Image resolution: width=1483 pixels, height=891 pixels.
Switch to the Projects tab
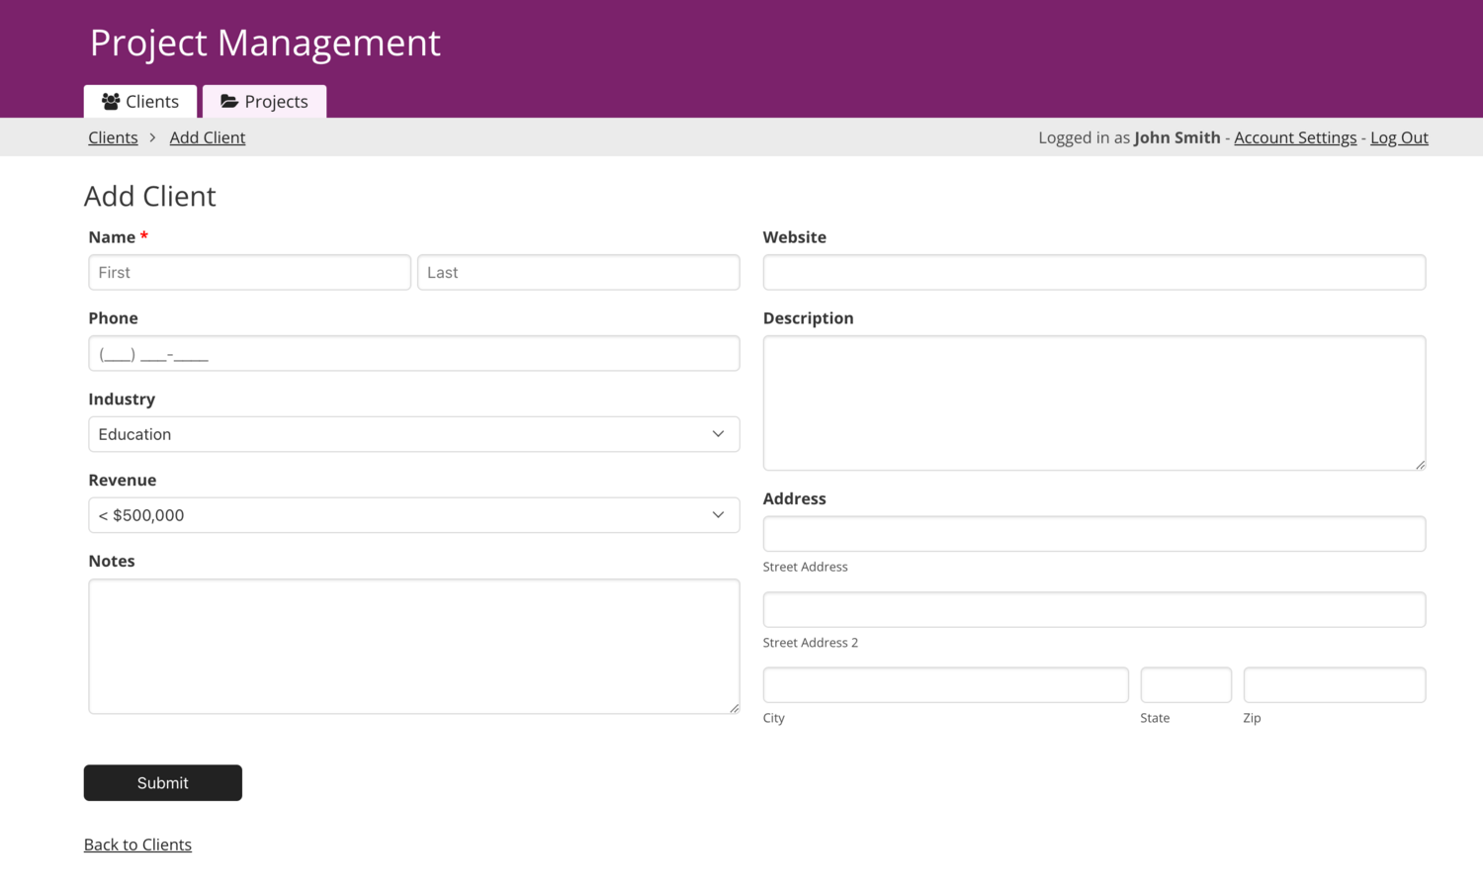tap(264, 101)
